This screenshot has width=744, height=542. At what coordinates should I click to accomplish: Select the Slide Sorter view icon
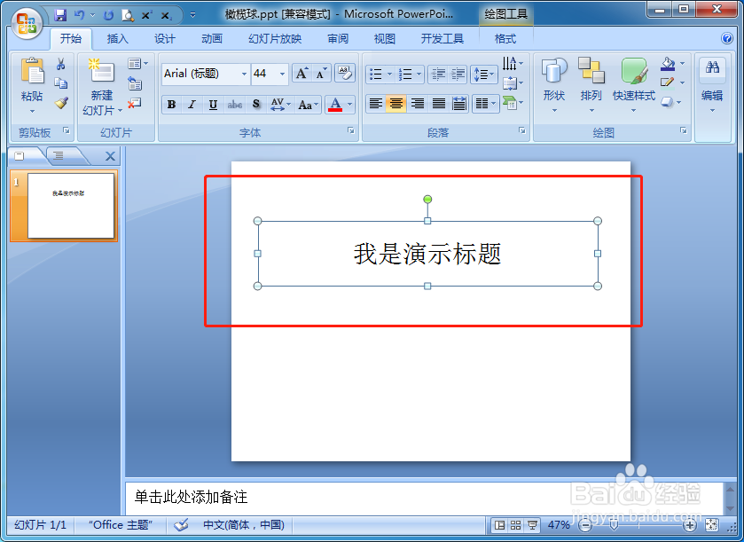click(x=514, y=523)
